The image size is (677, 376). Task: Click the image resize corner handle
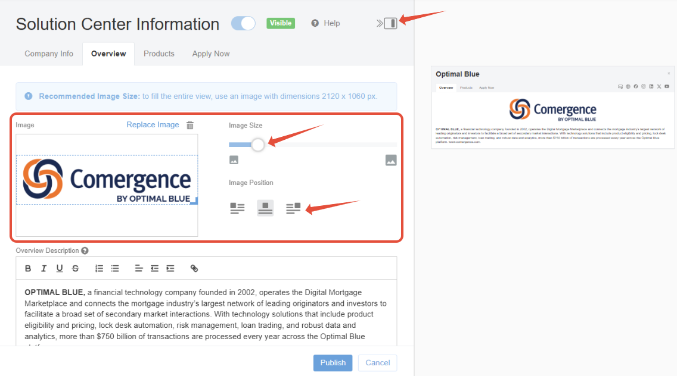pyautogui.click(x=195, y=201)
